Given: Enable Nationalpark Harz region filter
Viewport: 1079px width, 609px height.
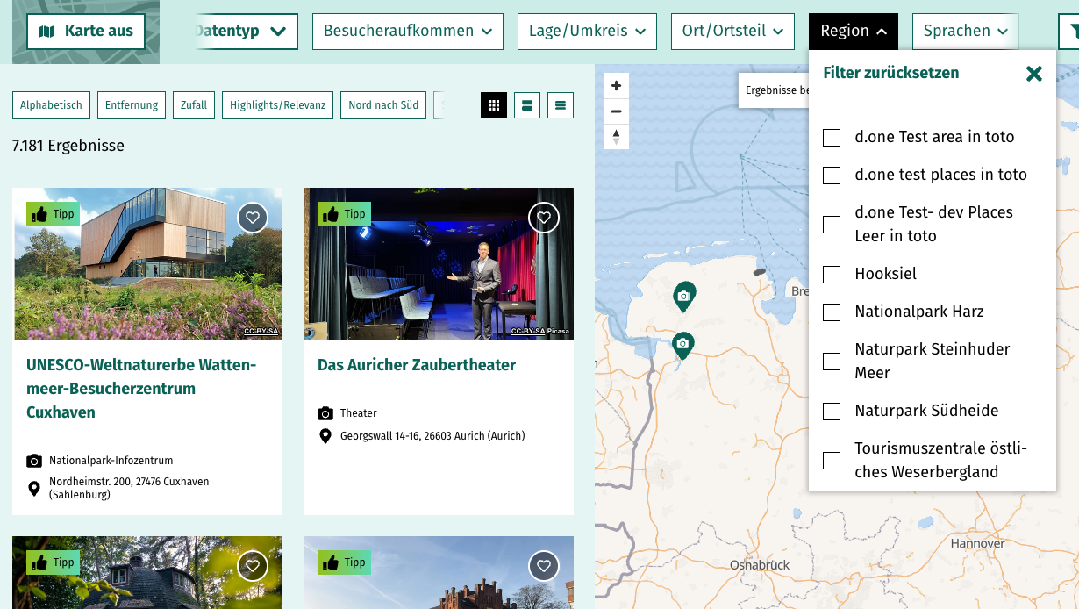Looking at the screenshot, I should [x=832, y=312].
